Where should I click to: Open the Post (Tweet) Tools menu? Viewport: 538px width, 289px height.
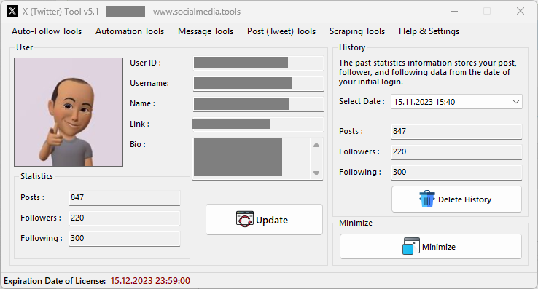click(x=281, y=31)
